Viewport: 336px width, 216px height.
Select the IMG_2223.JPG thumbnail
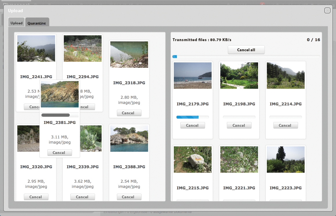(285, 159)
